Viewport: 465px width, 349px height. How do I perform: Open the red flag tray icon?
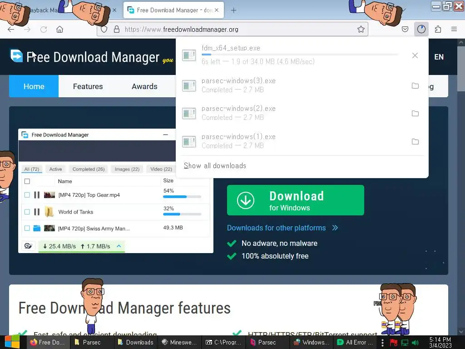pos(394,343)
